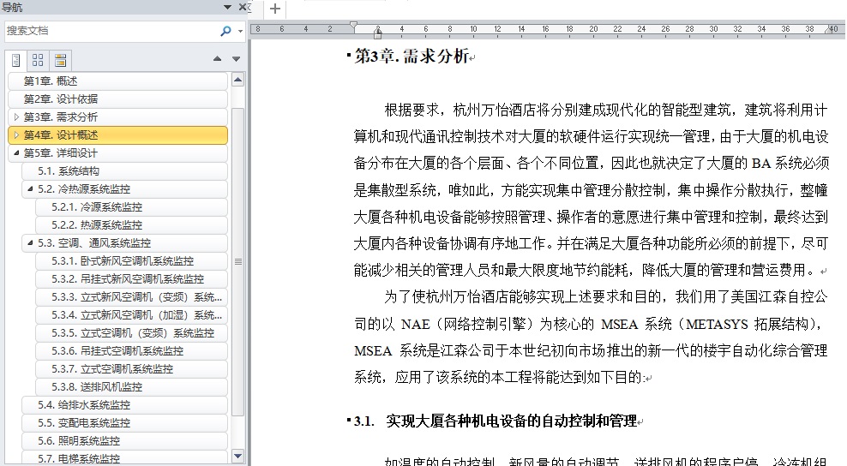Select heading 5.2.1. 冷源系统监控

(132, 206)
